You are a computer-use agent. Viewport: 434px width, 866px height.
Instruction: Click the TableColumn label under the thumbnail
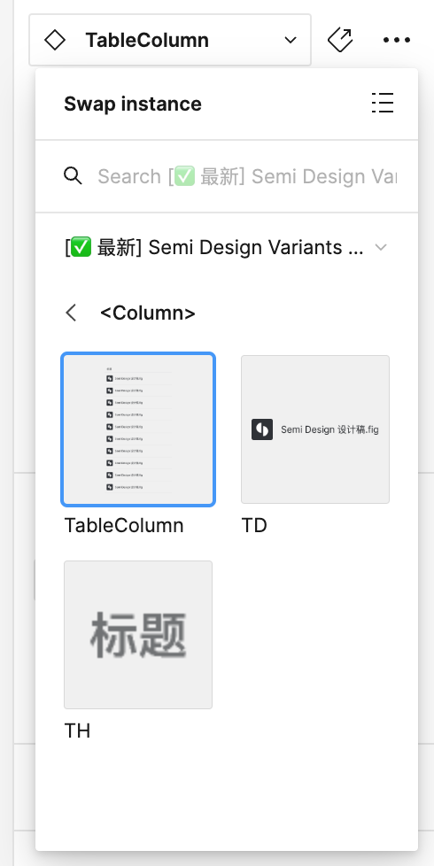[x=124, y=525]
